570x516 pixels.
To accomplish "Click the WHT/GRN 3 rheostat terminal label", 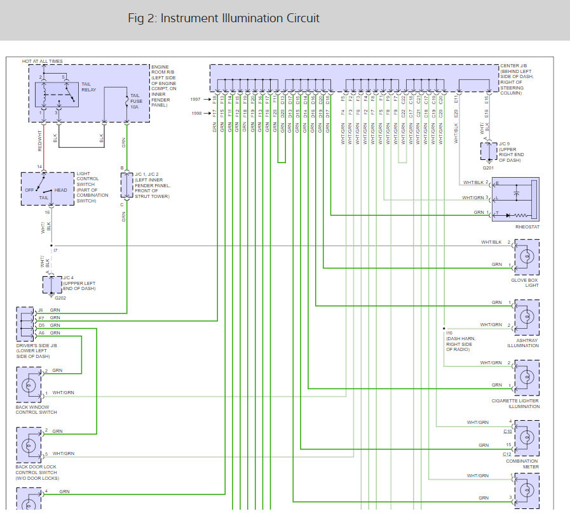I will tap(475, 197).
